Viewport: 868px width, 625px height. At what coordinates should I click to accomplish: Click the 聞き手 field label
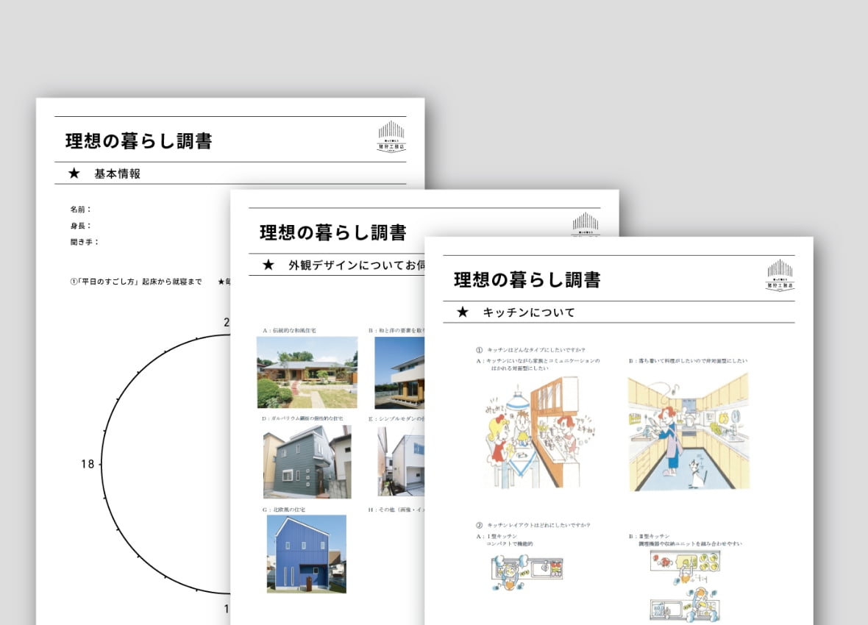(x=84, y=242)
